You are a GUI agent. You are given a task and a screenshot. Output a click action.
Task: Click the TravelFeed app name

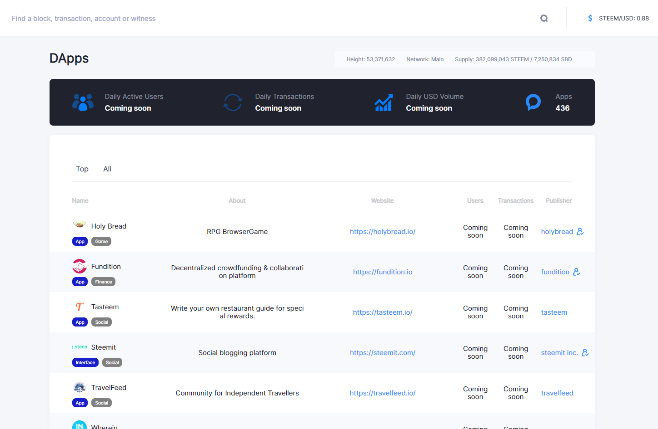(x=109, y=388)
